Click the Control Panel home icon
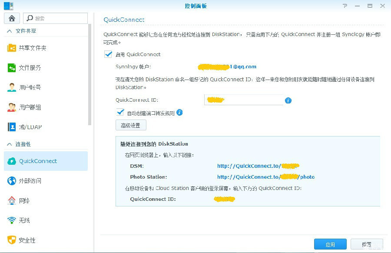Screen dimensions: 391x253 12,18
